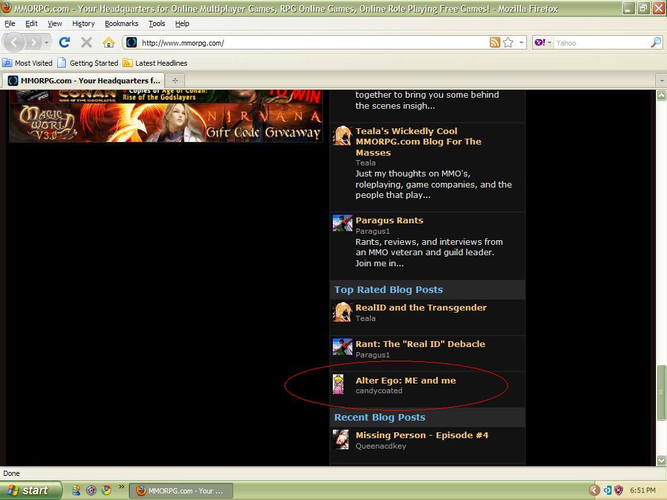
Task: Open the File menu
Action: pos(10,23)
